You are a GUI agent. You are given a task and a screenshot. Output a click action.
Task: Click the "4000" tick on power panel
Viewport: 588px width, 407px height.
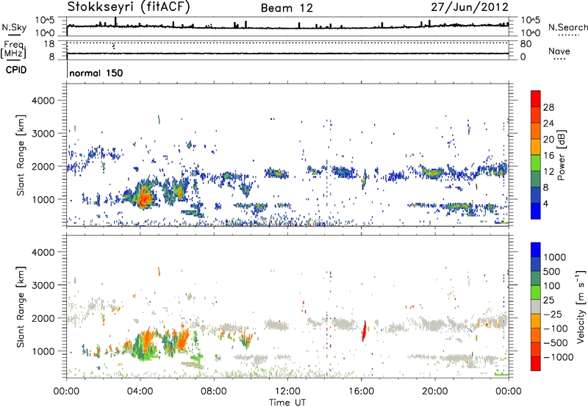[43, 101]
